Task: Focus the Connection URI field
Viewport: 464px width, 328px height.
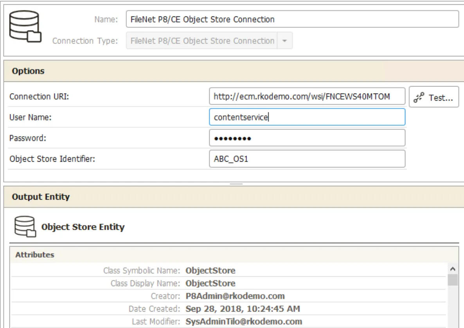Action: pos(307,96)
